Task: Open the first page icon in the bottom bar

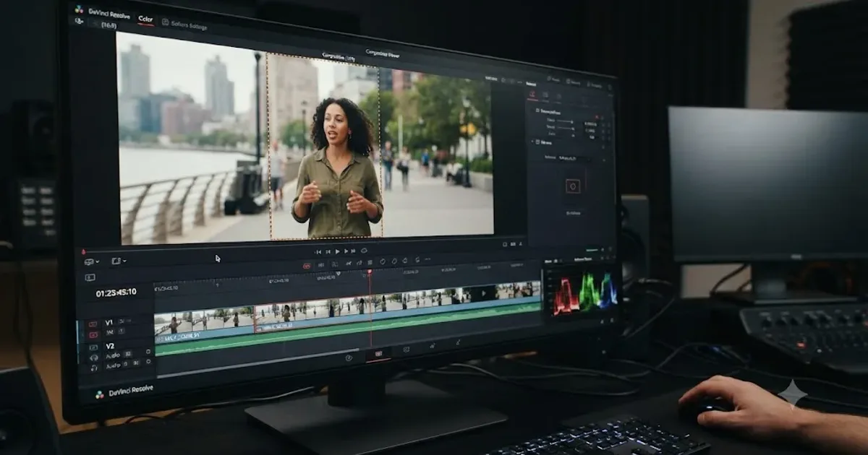Action: coord(349,357)
